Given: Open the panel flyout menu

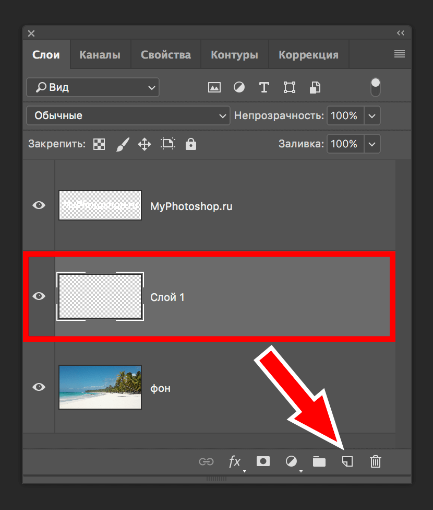Looking at the screenshot, I should (x=400, y=54).
